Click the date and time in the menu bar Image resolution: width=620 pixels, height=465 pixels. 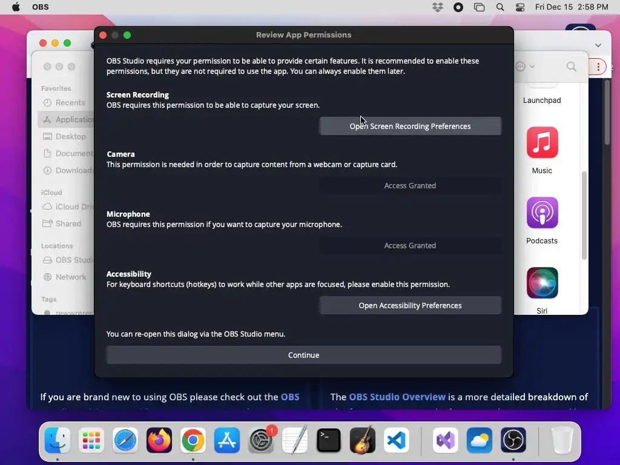[572, 7]
